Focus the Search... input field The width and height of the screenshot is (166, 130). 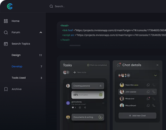(60, 6)
